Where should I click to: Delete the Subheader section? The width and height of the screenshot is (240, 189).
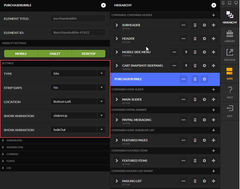(195, 25)
